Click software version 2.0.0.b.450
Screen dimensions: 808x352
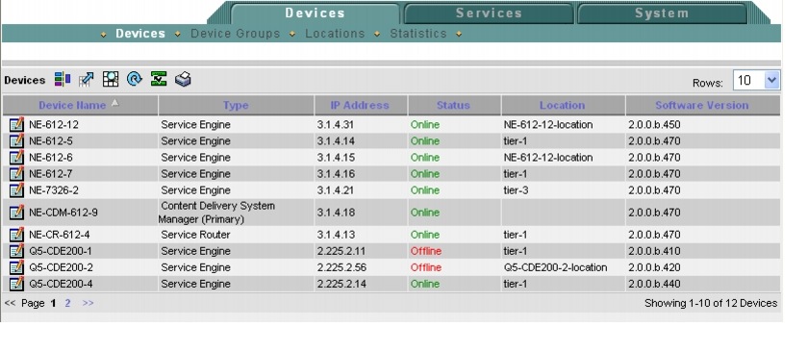pyautogui.click(x=654, y=125)
